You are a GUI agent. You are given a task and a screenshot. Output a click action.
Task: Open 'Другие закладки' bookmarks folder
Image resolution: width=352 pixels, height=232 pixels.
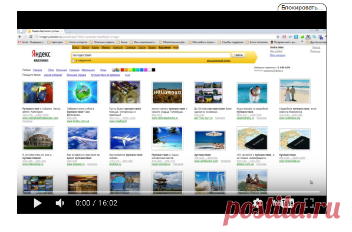pos(317,42)
